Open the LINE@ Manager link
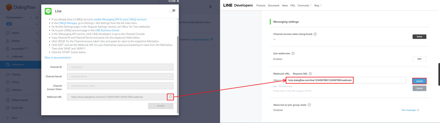 [x=68, y=23]
